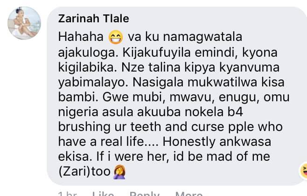
Task: Click the Zarinah Tlale commenter name
Action: coord(94,19)
